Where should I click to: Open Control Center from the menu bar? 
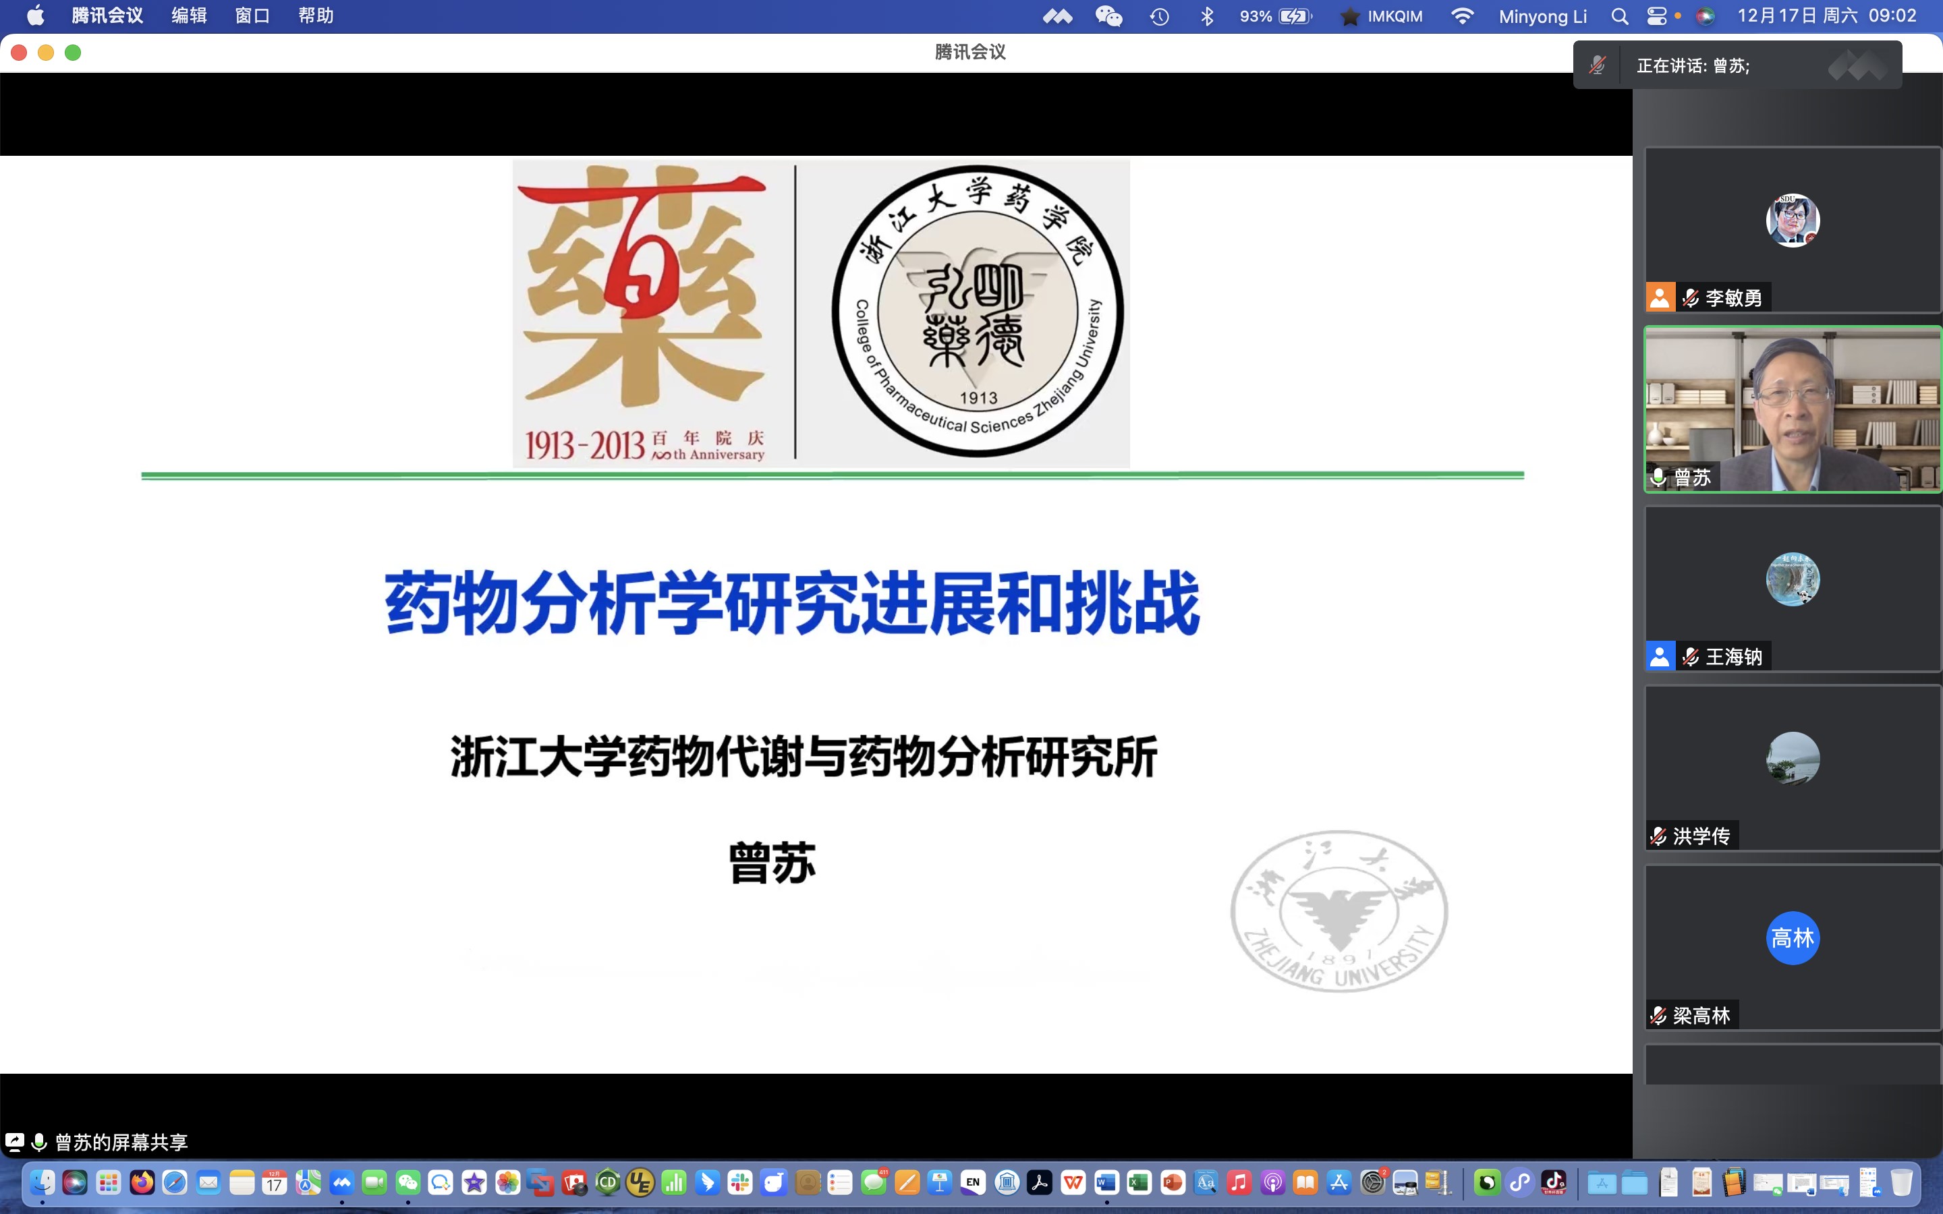click(1656, 16)
